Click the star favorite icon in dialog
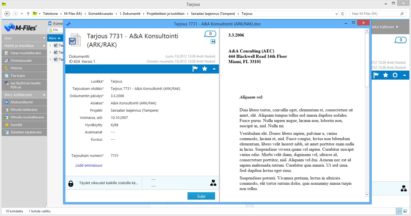 pos(205,69)
